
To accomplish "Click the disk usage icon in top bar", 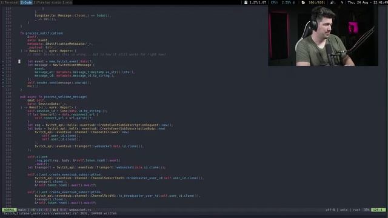I will point(246,2).
